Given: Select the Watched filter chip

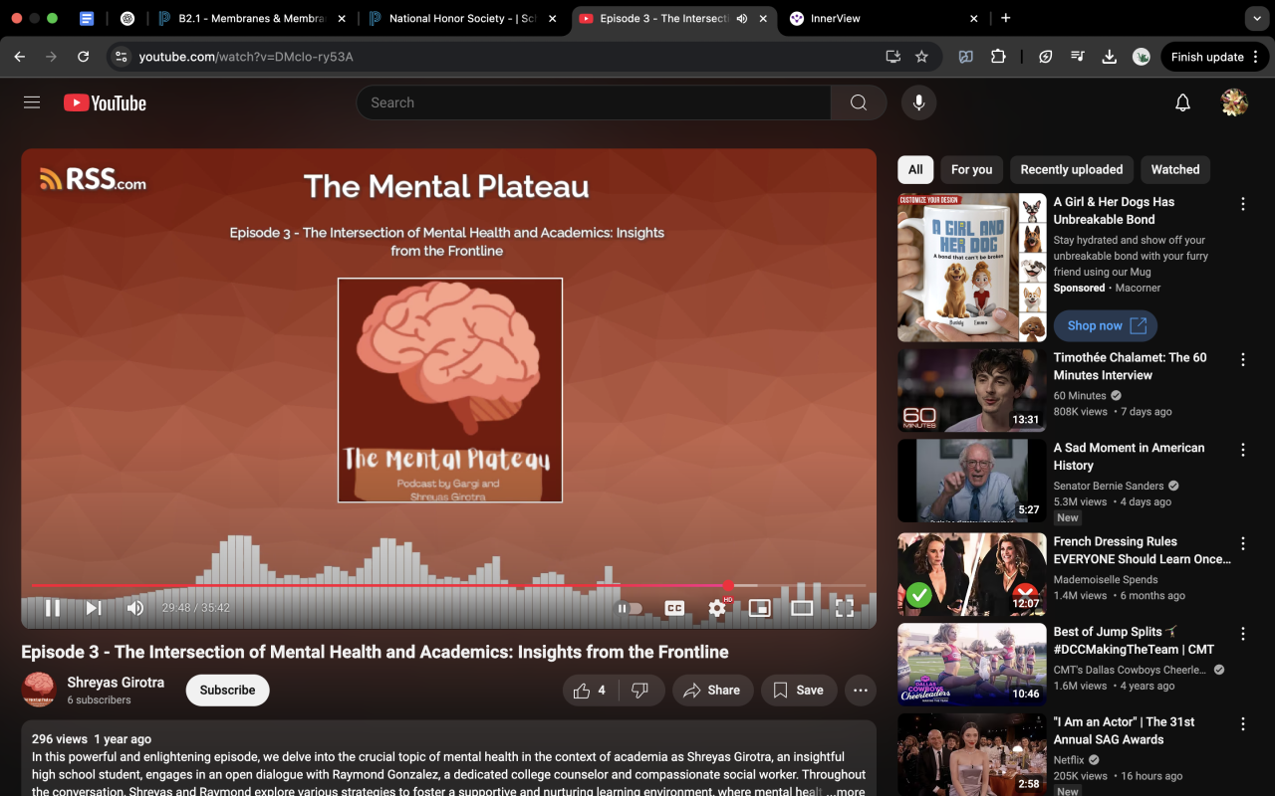Looking at the screenshot, I should [1175, 169].
